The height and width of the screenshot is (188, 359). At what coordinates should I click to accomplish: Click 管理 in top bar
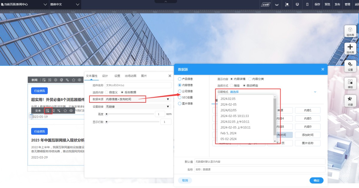[x=347, y=4]
